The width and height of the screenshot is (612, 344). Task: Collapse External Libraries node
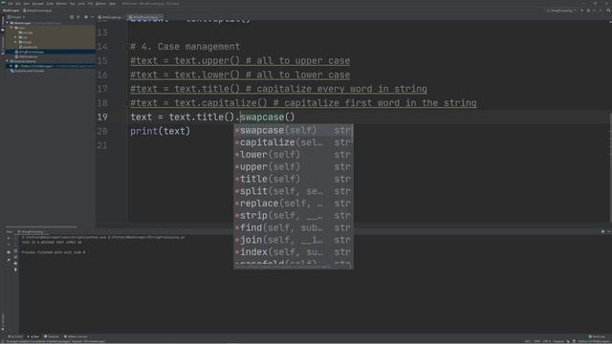(7, 61)
